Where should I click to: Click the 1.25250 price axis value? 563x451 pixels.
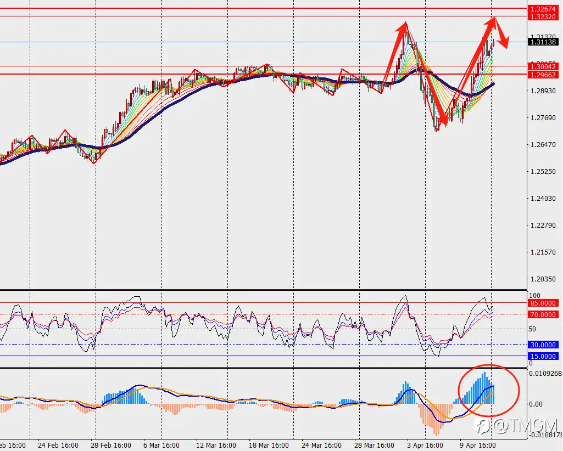coord(543,172)
